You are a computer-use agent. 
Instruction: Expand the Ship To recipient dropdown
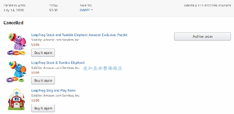pos(86,10)
